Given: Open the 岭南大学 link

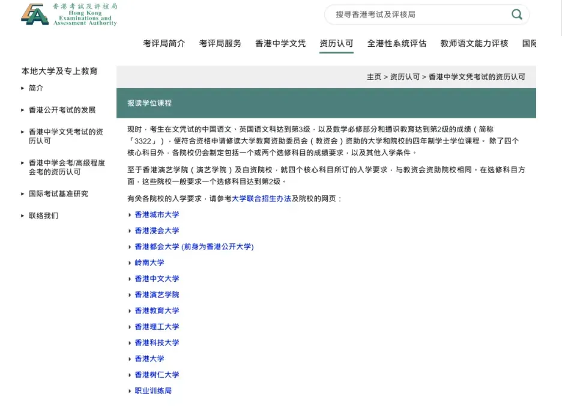Looking at the screenshot, I should pyautogui.click(x=149, y=262).
